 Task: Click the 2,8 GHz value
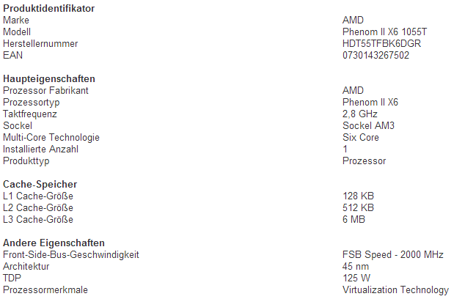pyautogui.click(x=360, y=114)
